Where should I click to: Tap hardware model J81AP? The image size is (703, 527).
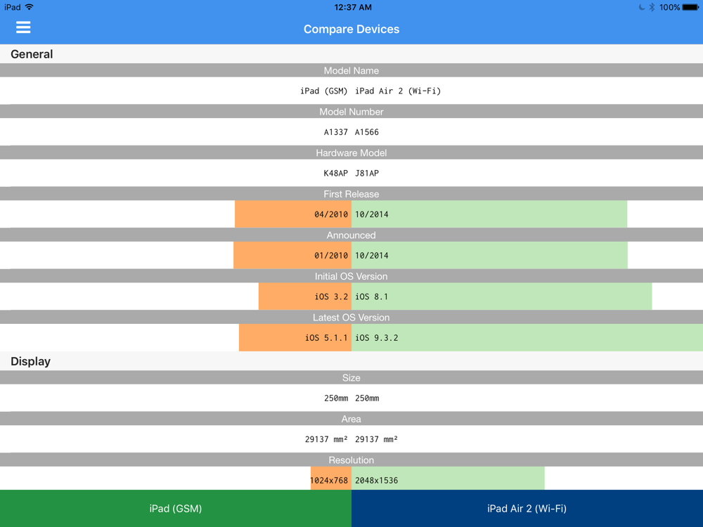coord(367,174)
